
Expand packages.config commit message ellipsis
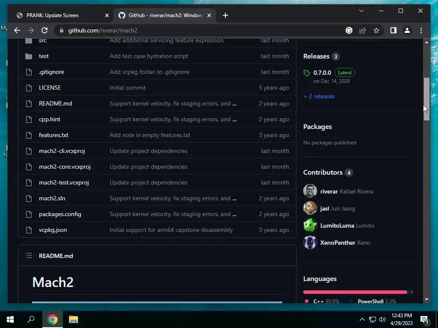pos(234,214)
